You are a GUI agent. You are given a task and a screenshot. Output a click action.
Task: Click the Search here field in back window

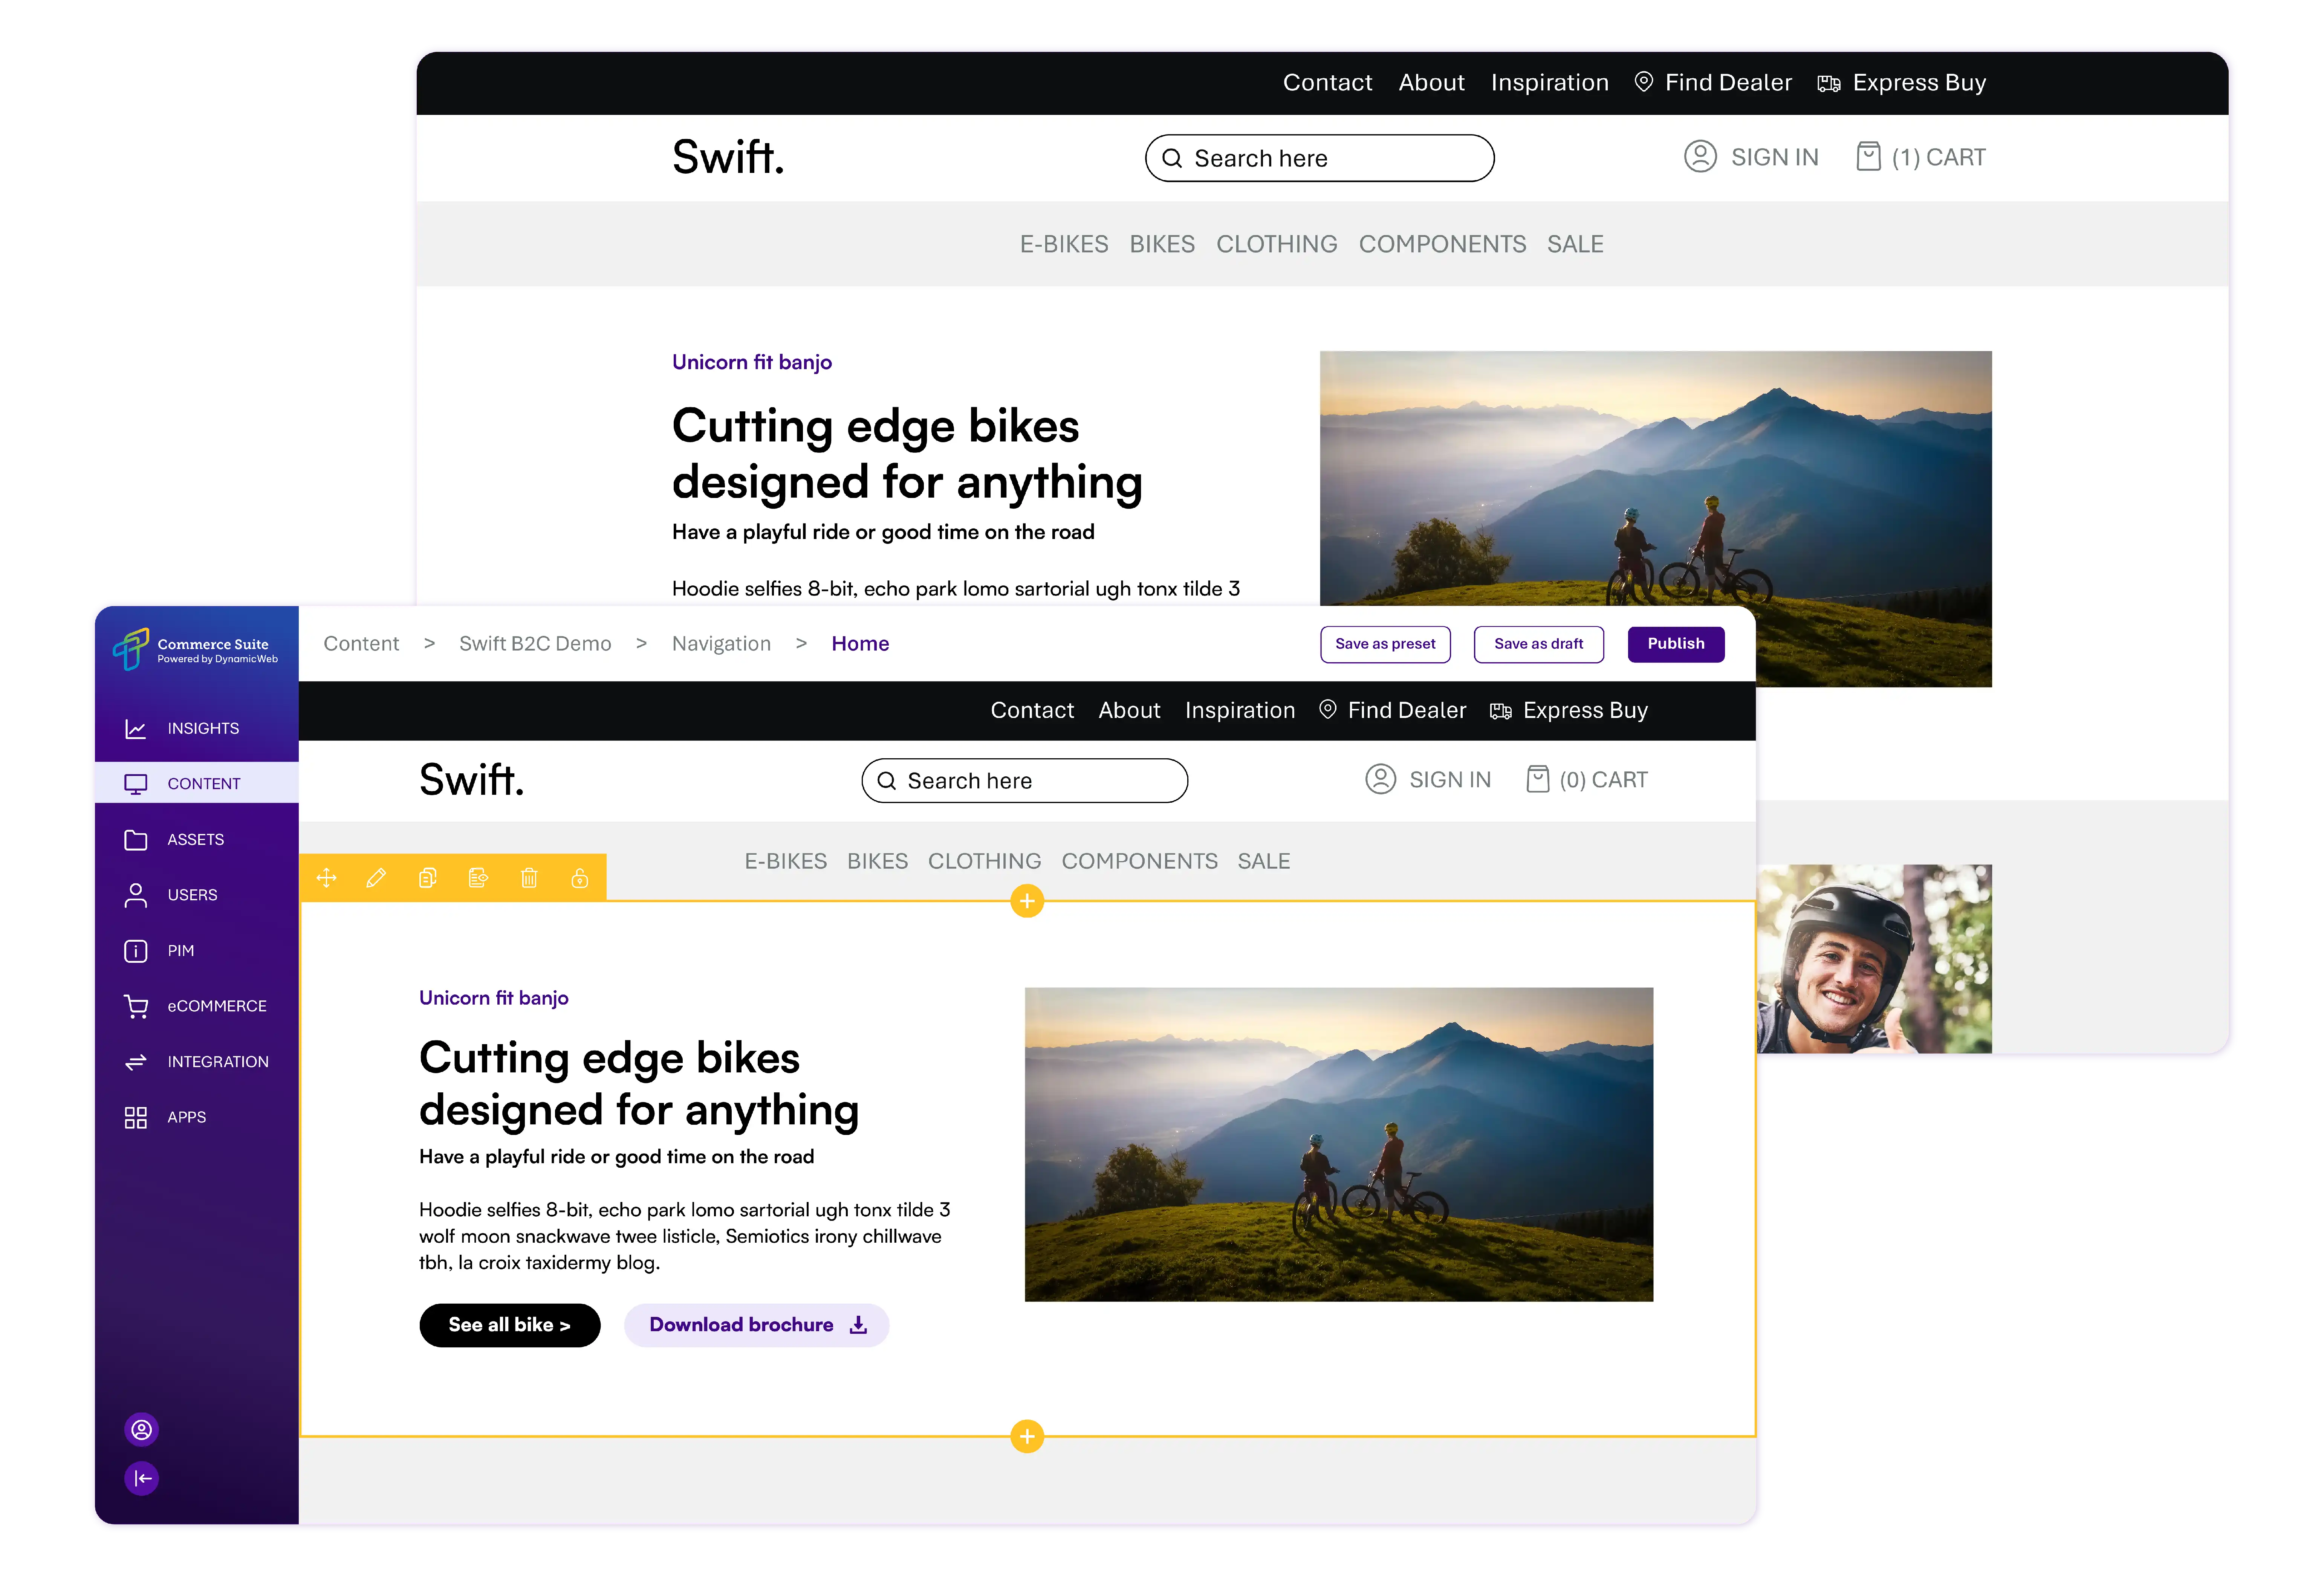click(1319, 158)
